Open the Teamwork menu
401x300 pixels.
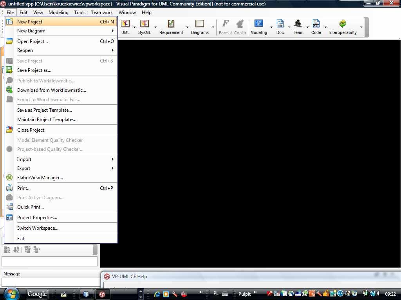pyautogui.click(x=102, y=12)
